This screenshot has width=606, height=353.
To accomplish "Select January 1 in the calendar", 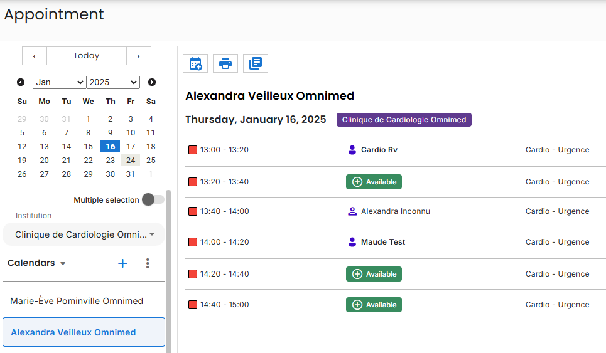I will [x=88, y=119].
